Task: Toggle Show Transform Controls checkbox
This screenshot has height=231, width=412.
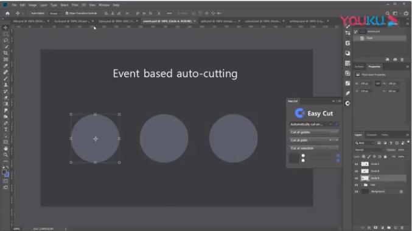Action: click(x=67, y=13)
